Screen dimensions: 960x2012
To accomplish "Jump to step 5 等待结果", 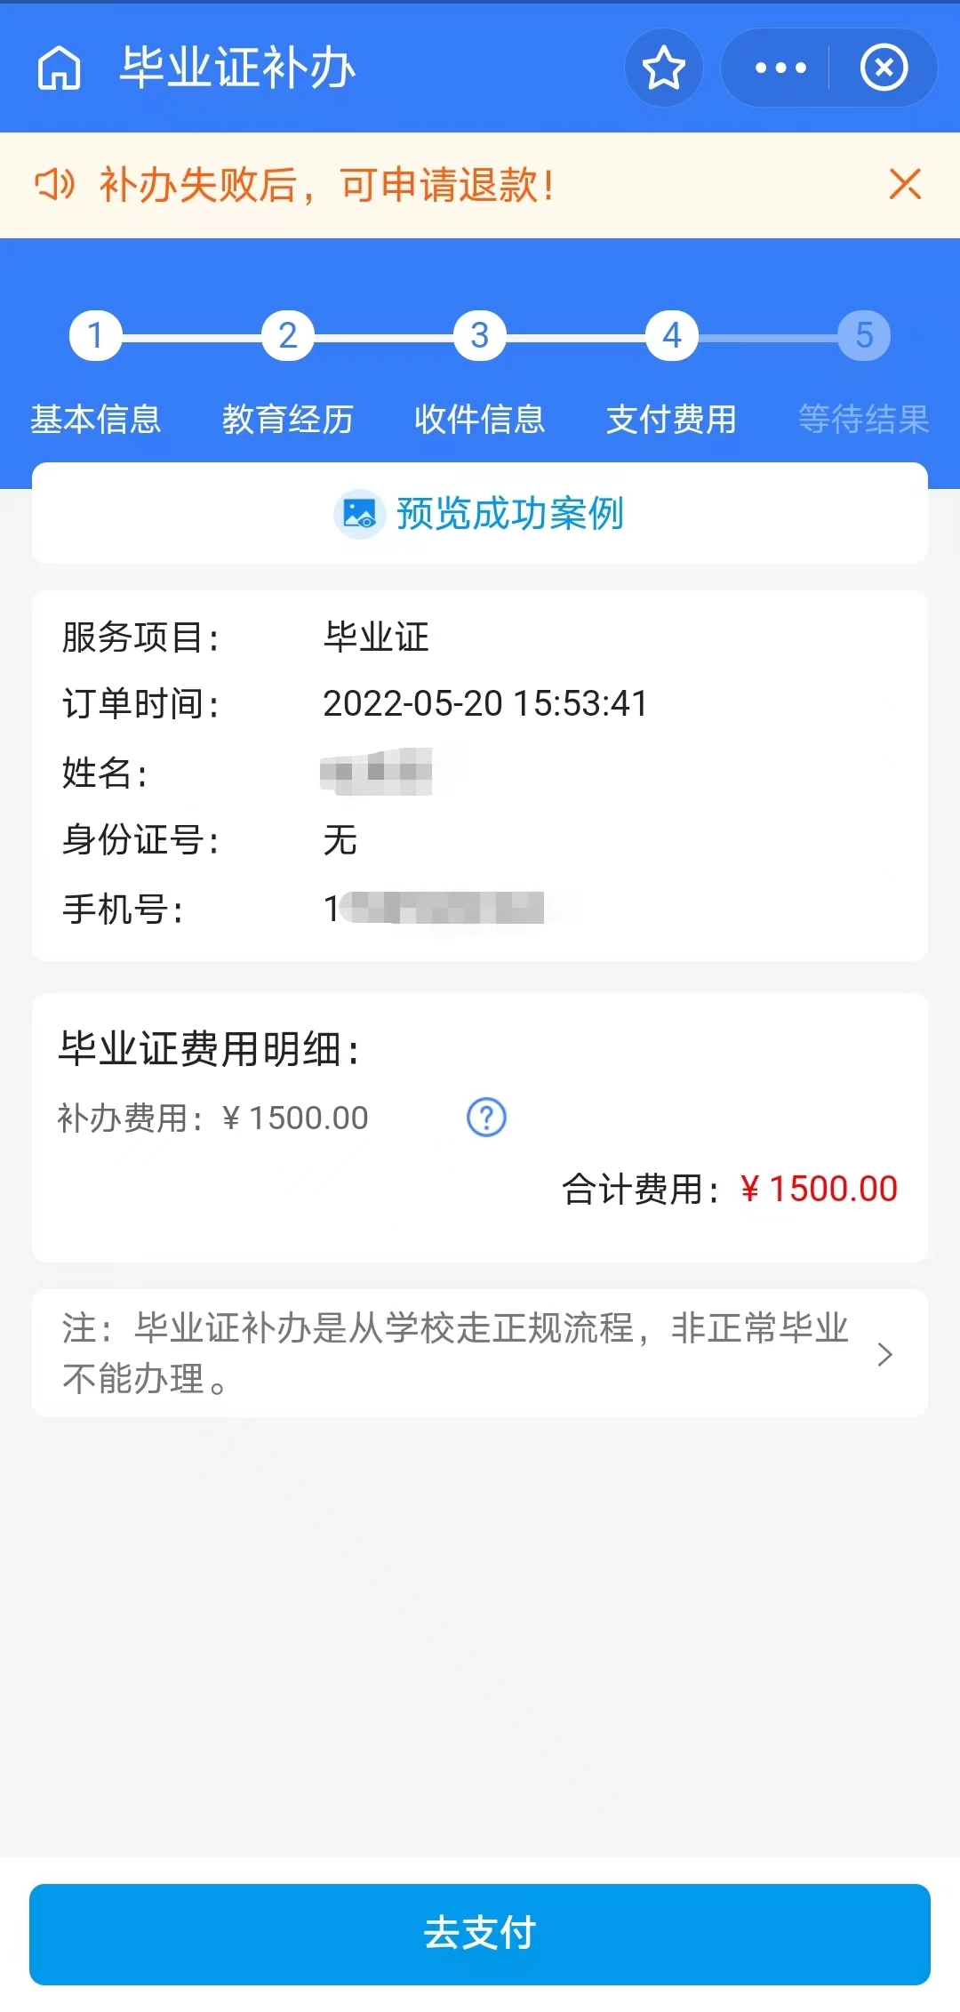I will [x=864, y=335].
